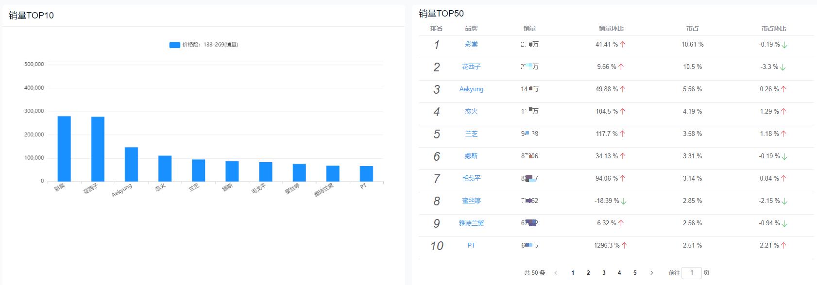This screenshot has height=285, width=817.
Task: Go to page 5 in the pagination
Action: pyautogui.click(x=634, y=272)
